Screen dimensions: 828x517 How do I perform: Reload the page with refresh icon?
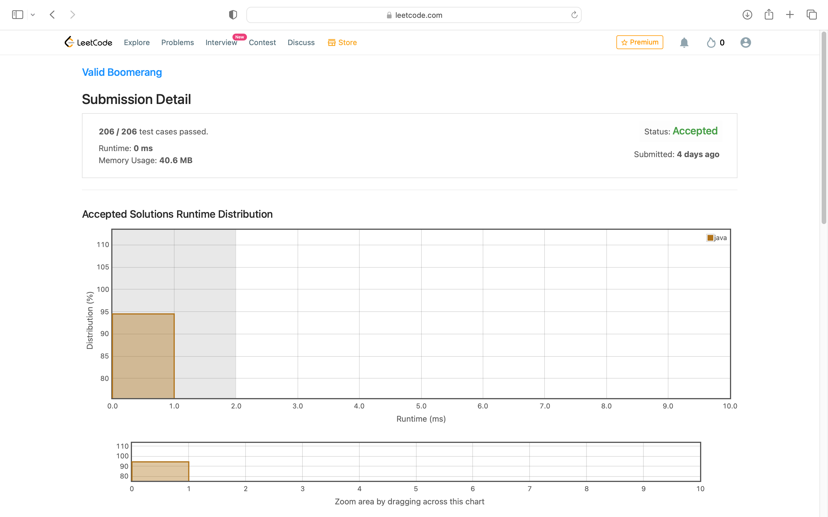coord(574,15)
